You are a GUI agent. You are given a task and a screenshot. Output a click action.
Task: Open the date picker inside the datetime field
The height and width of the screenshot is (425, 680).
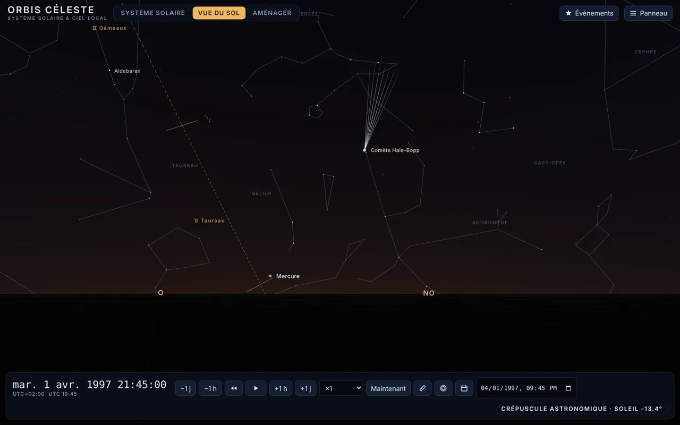pos(568,388)
